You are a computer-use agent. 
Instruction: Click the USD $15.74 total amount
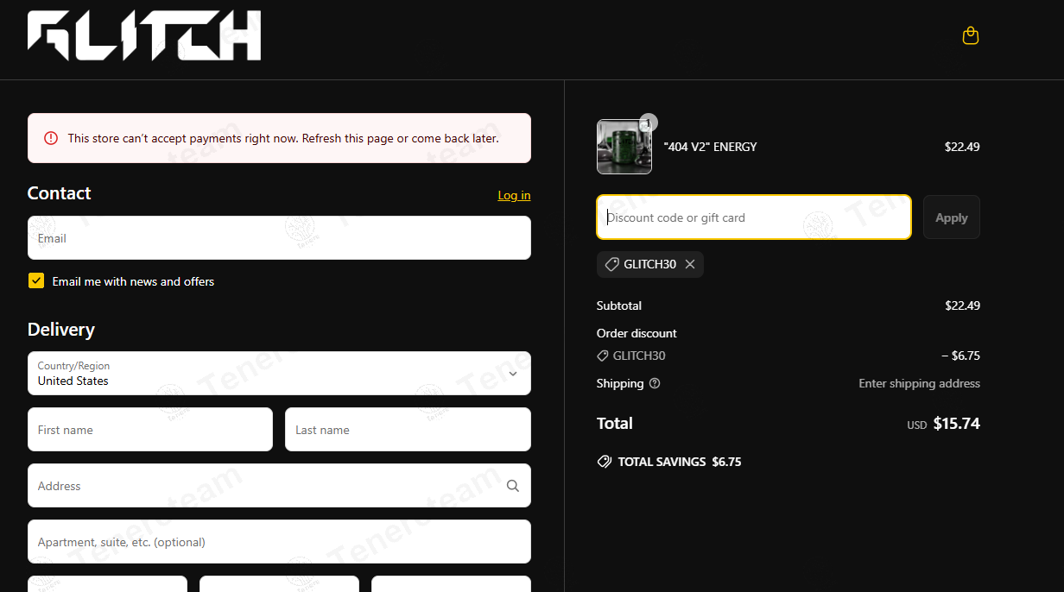(x=943, y=424)
